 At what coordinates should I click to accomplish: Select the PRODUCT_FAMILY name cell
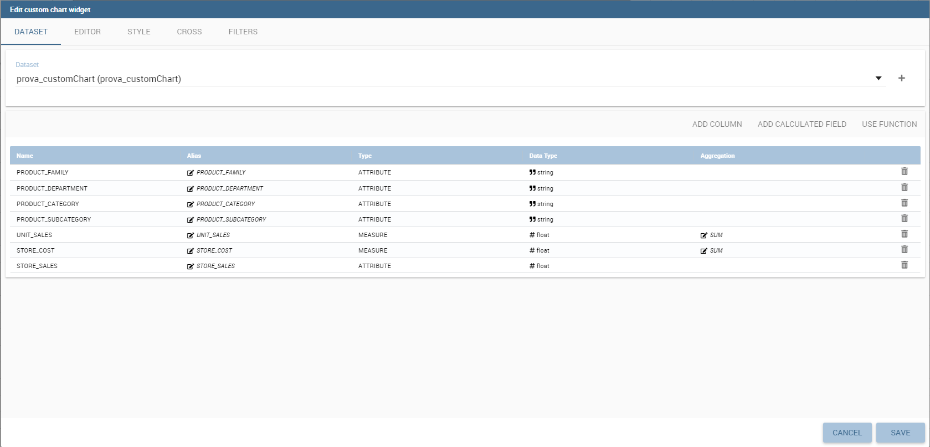[x=43, y=172]
